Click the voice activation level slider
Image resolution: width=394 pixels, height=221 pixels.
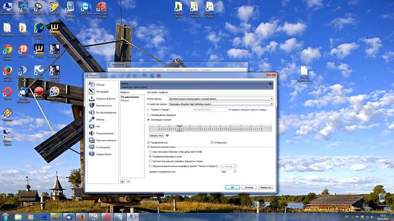(x=210, y=128)
